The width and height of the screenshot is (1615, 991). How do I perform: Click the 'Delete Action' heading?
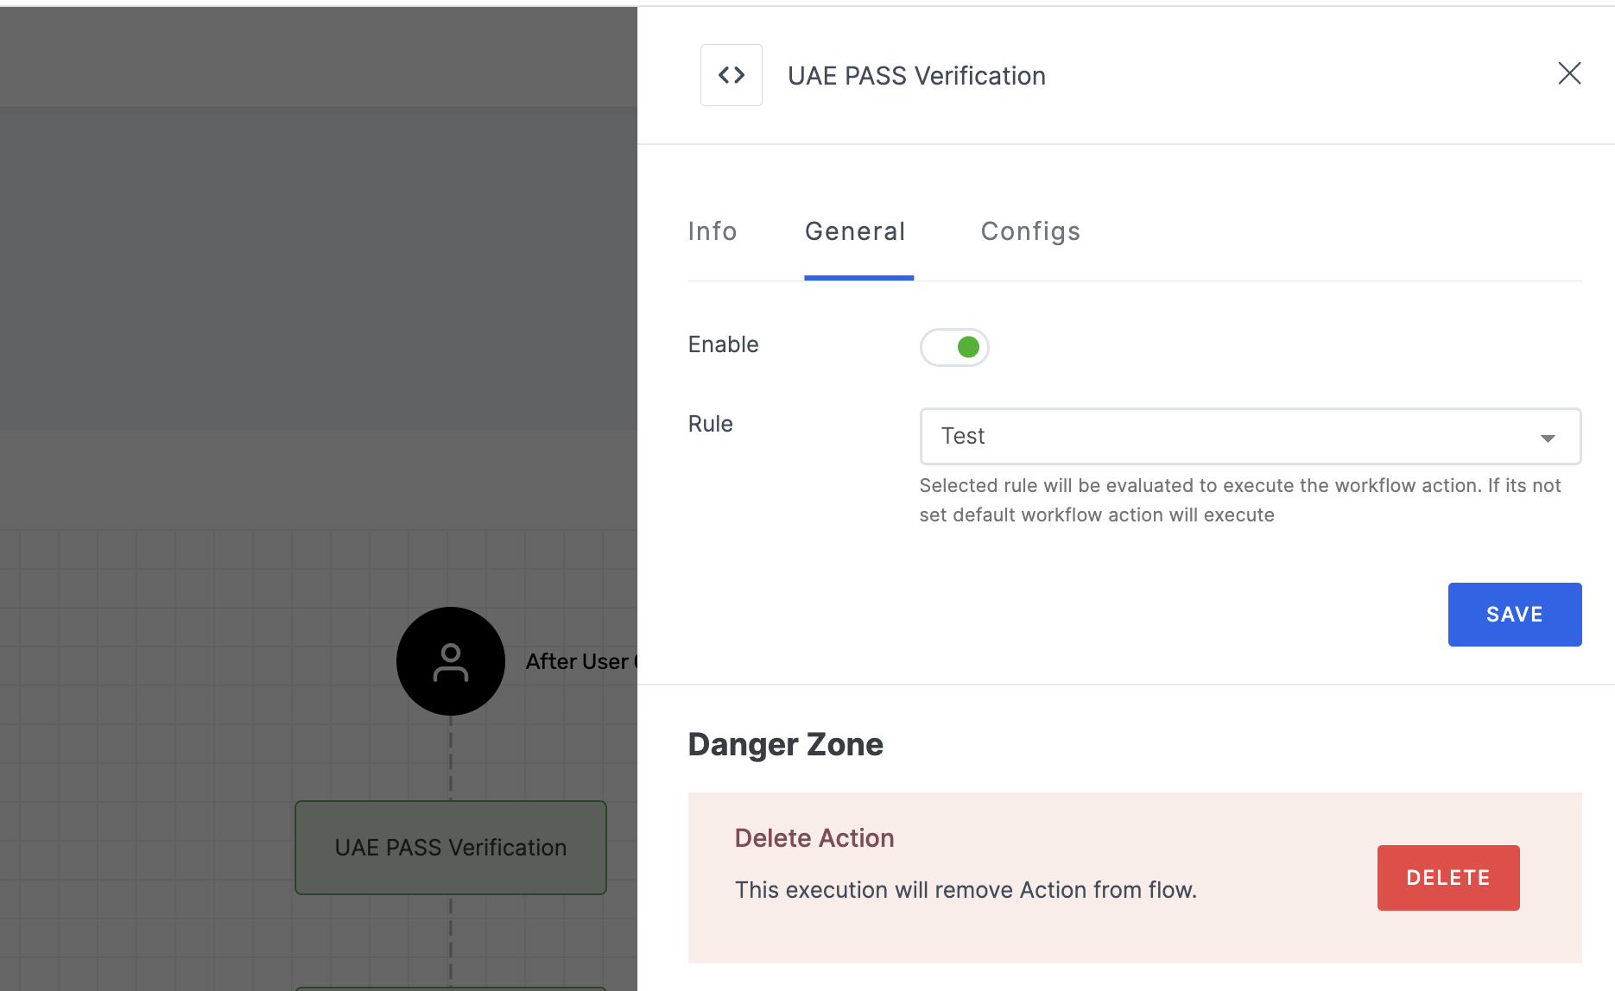point(814,838)
